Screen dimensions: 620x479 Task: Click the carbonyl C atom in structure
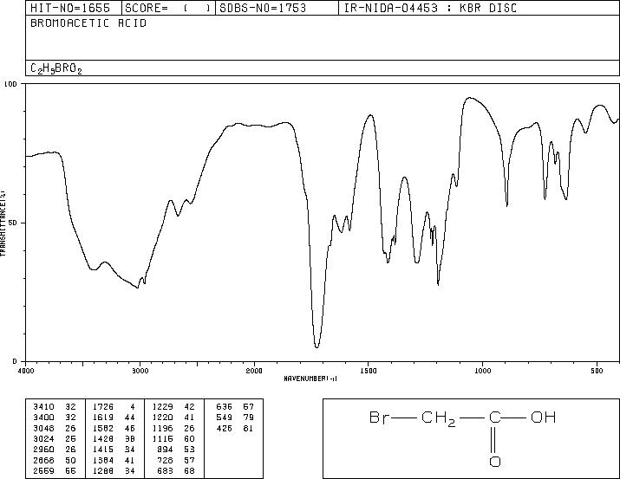tap(494, 418)
